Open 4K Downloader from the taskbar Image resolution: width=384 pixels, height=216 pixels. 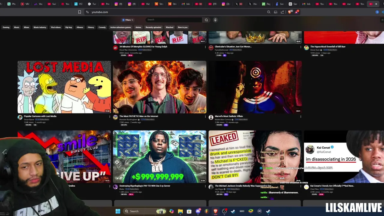point(259,211)
